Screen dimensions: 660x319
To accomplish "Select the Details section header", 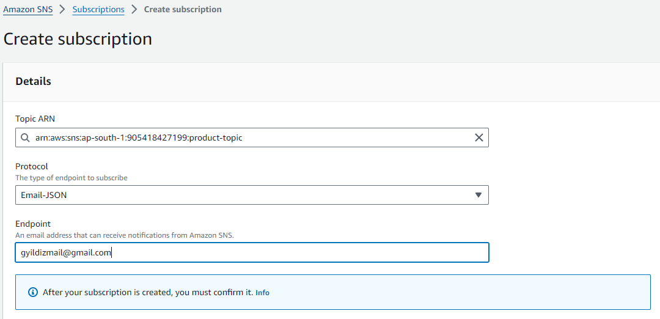I will click(33, 81).
